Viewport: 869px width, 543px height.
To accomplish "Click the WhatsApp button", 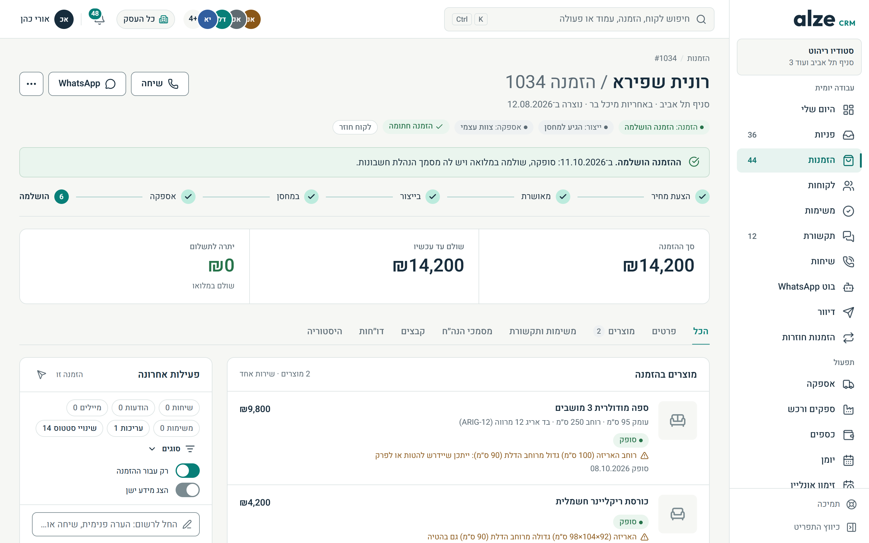I will click(x=87, y=84).
